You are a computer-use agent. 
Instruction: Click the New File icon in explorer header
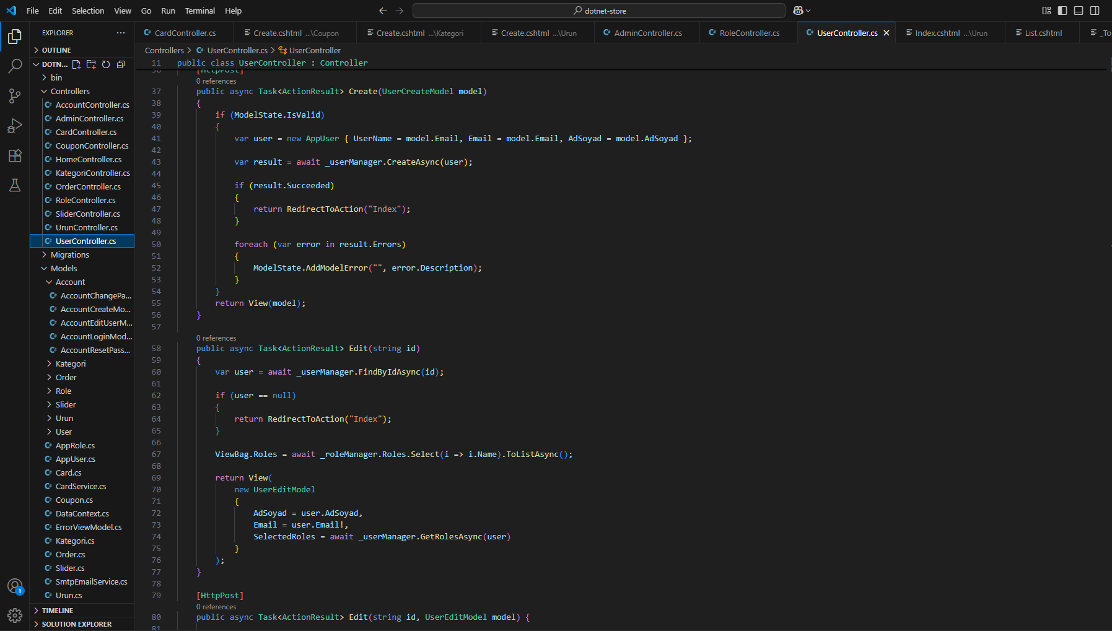click(x=77, y=64)
